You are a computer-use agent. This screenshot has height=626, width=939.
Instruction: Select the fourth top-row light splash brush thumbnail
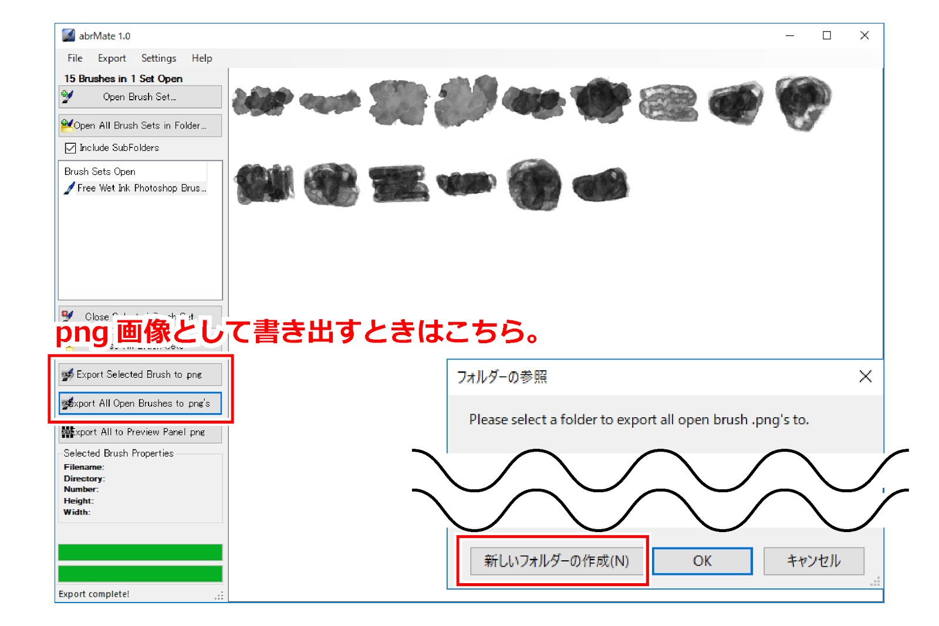(x=466, y=101)
